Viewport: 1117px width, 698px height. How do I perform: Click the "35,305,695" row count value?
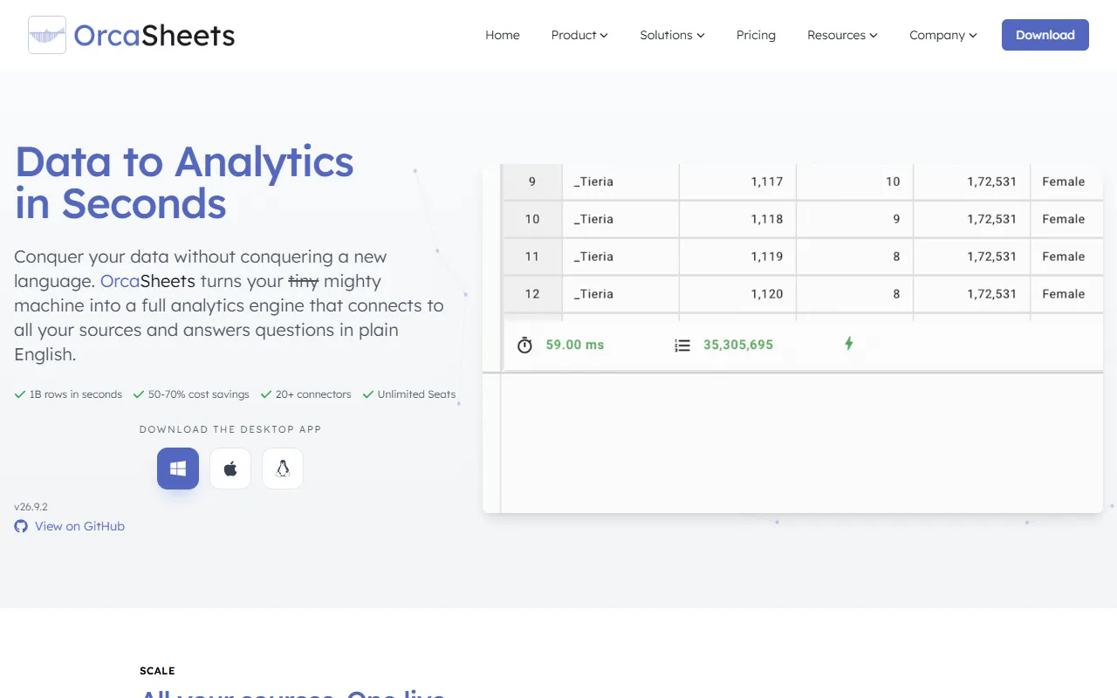(x=738, y=345)
